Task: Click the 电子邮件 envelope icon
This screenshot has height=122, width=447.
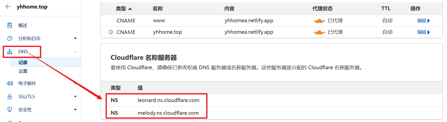Action: (10, 83)
